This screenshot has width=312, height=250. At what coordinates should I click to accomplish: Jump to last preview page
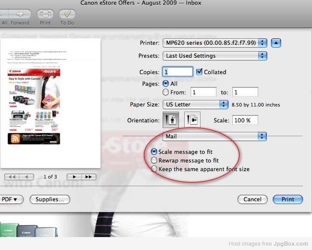[89, 177]
